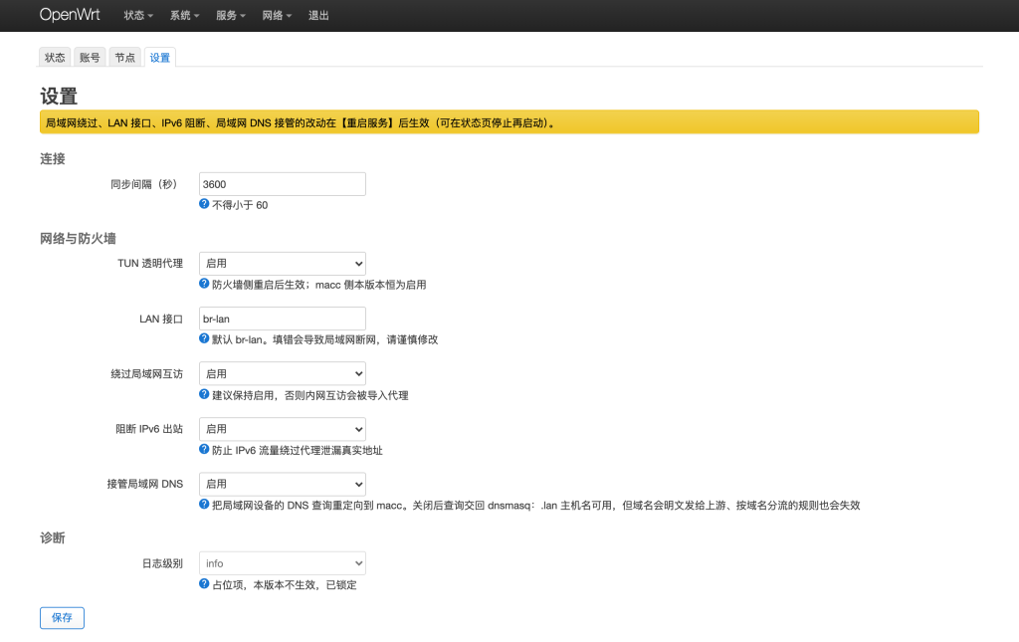Screen dimensions: 1019x642
Task: Open the 接管局域网 DNS dropdown
Action: click(282, 485)
